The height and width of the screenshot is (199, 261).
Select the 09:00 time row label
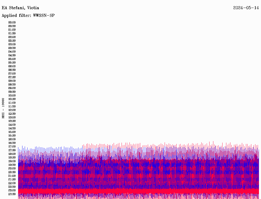point(12,88)
